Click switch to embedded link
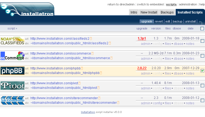This screenshot has height=117, width=205. [150, 4]
